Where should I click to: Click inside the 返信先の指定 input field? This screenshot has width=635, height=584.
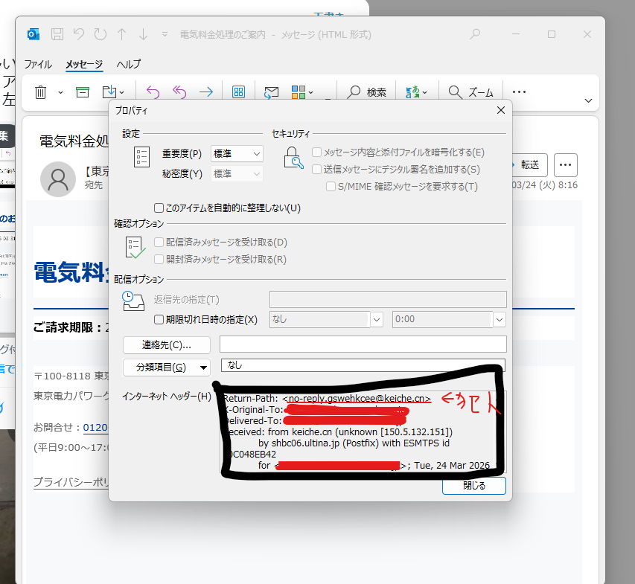386,298
